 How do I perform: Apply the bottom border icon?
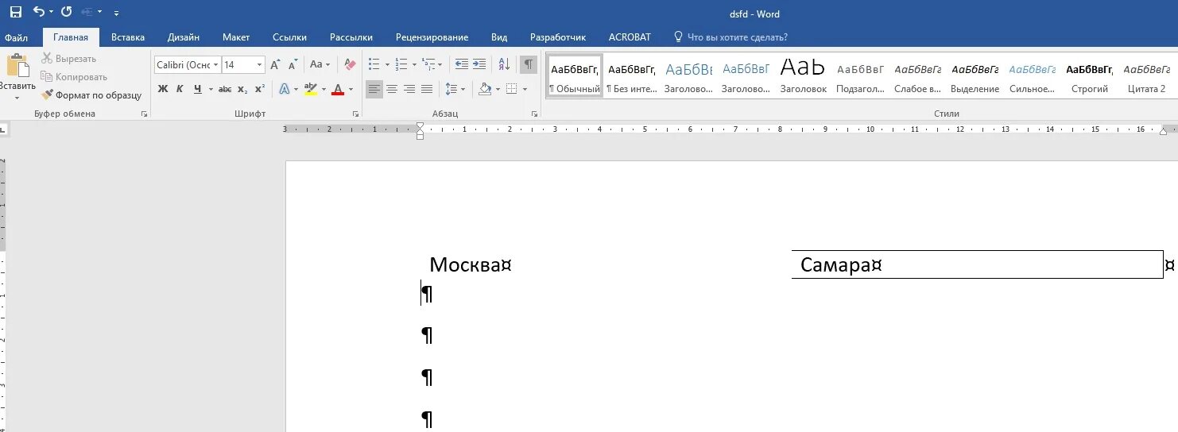(512, 89)
